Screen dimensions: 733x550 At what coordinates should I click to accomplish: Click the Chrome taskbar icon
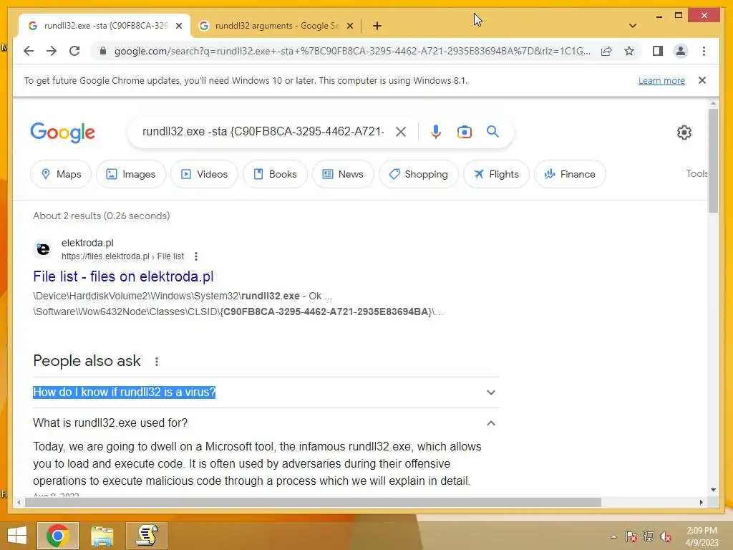(x=58, y=536)
